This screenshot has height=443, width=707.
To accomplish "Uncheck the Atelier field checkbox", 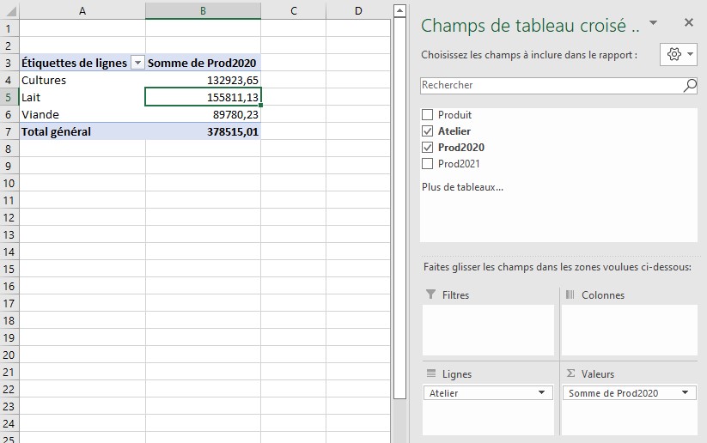I will pyautogui.click(x=427, y=131).
